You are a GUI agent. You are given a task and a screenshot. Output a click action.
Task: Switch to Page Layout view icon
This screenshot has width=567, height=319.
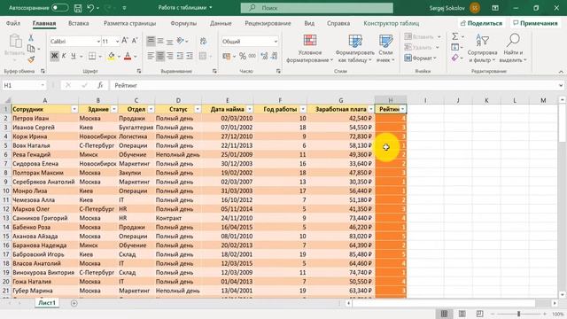coord(462,314)
